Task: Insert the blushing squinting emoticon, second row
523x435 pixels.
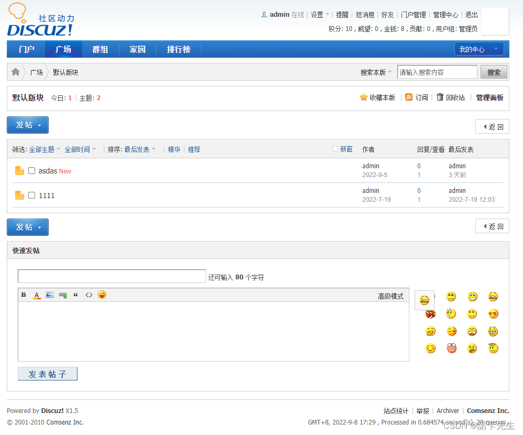Action: coord(493,314)
